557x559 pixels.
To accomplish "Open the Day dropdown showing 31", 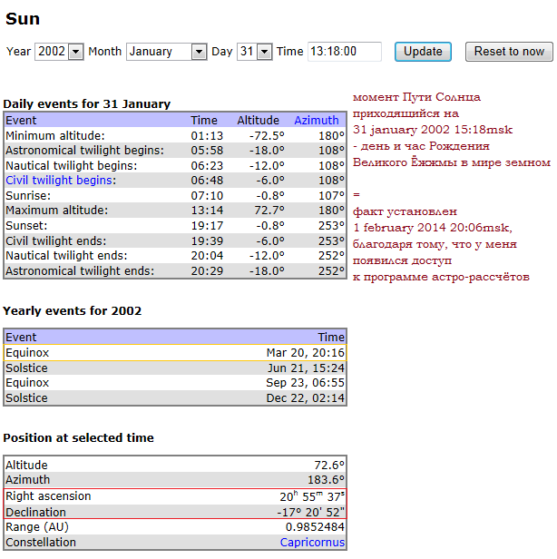I will click(x=254, y=52).
